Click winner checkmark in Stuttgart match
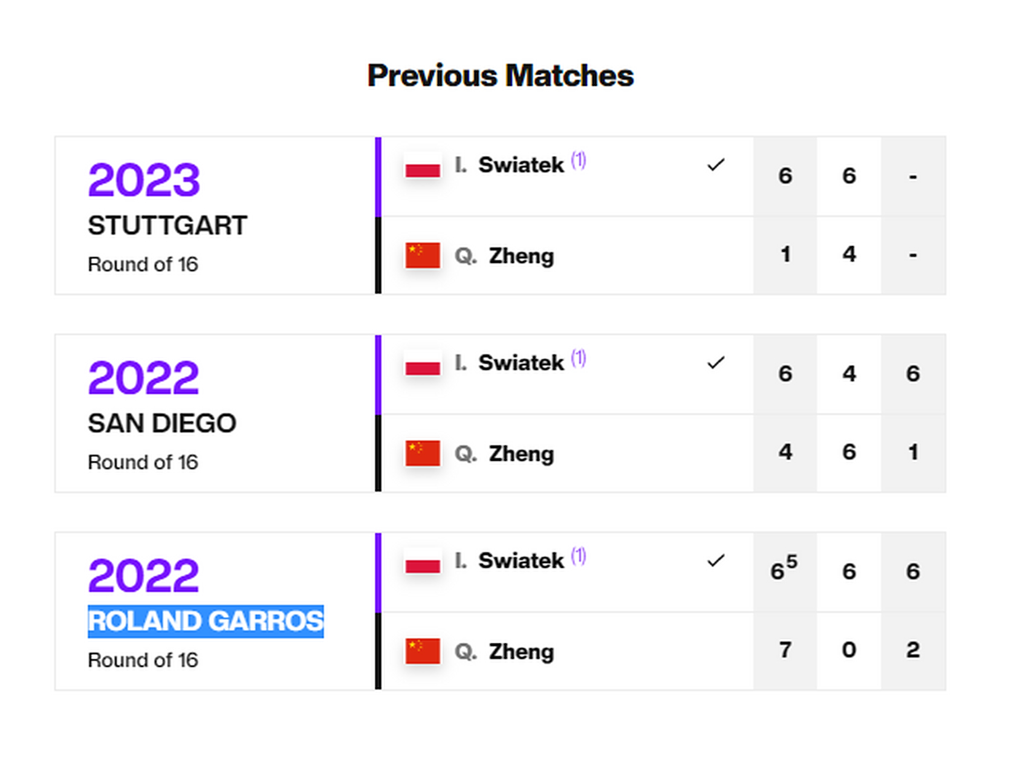 pyautogui.click(x=716, y=164)
